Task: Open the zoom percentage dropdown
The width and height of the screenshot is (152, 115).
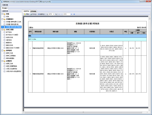Action: [x=53, y=14]
